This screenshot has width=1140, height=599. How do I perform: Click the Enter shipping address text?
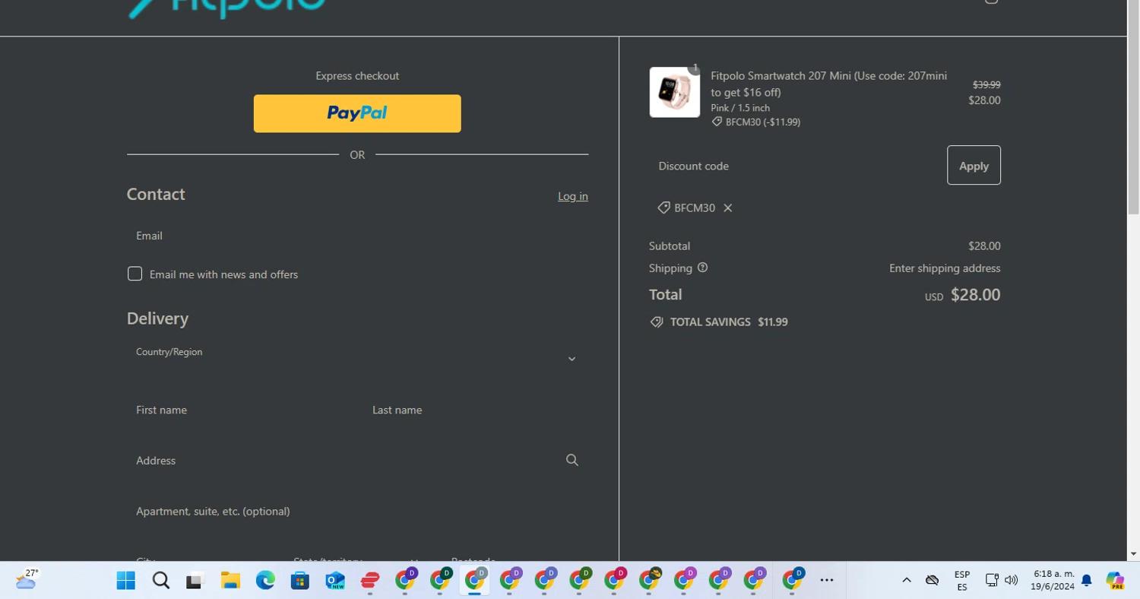click(945, 268)
